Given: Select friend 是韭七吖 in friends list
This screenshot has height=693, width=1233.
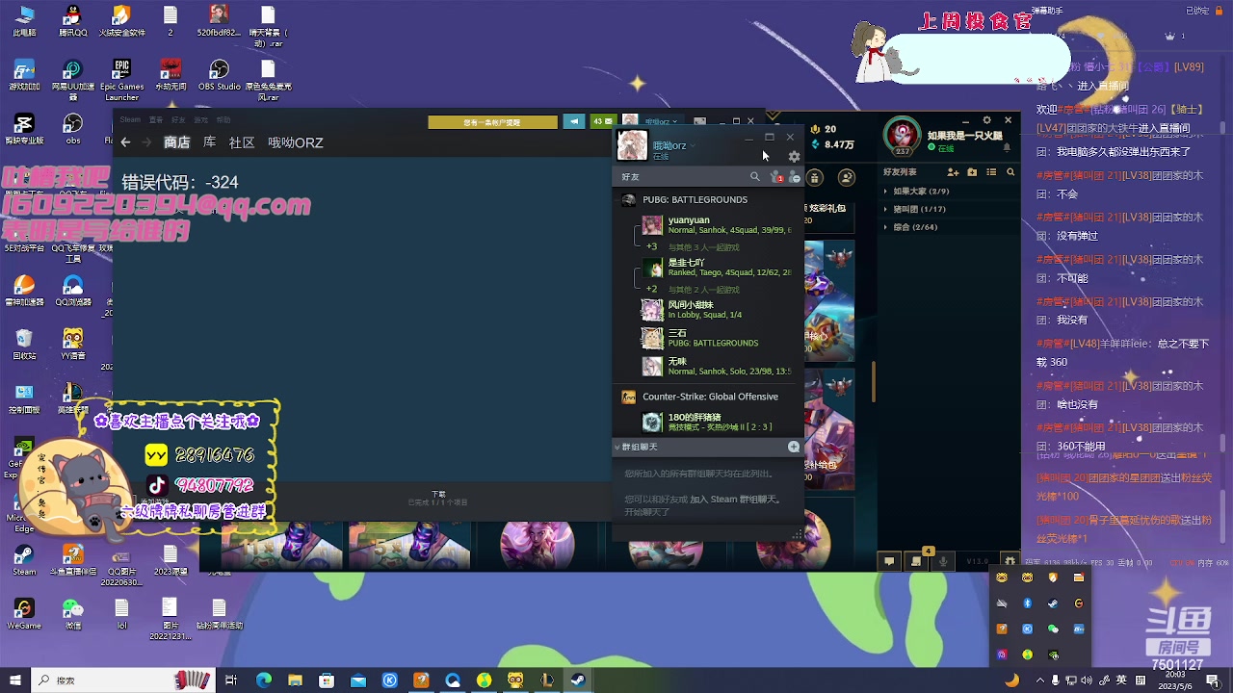Looking at the screenshot, I should (717, 268).
